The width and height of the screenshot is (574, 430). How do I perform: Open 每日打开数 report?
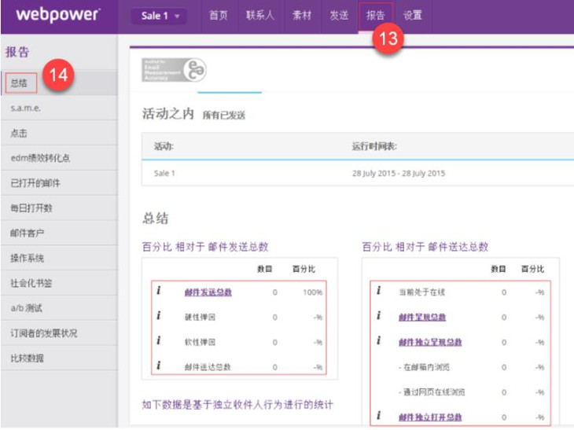coord(59,208)
